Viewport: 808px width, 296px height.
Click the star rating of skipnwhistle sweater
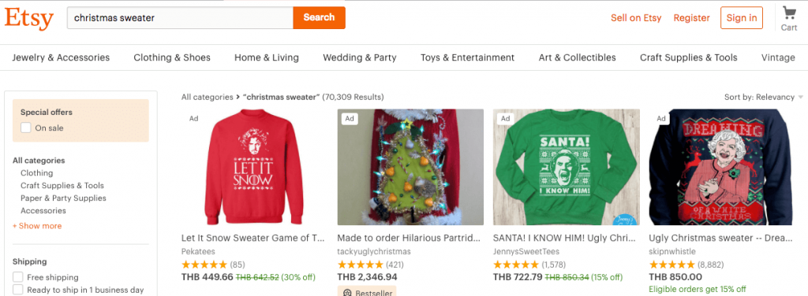click(671, 265)
